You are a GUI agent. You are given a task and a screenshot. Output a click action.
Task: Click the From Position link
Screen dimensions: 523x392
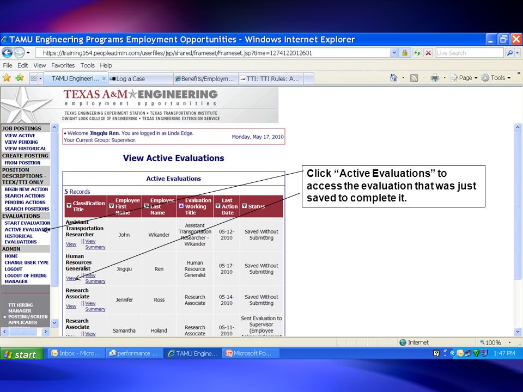coord(22,163)
